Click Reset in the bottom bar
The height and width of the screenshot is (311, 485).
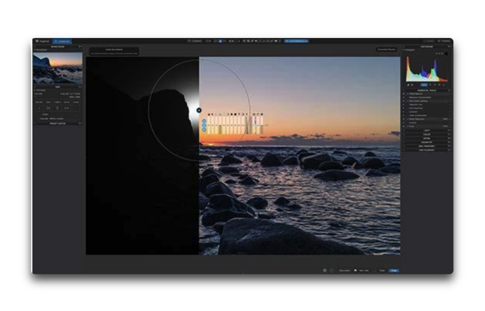[x=382, y=270]
